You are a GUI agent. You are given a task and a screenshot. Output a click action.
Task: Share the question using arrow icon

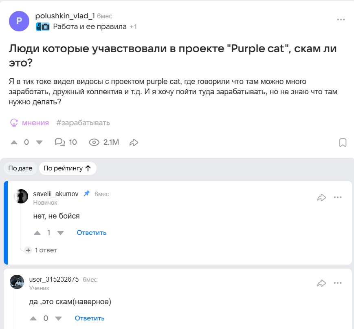coord(134,142)
